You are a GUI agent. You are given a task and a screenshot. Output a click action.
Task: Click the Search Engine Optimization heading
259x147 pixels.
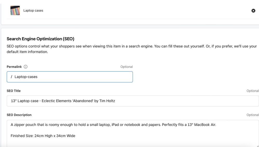pos(40,39)
